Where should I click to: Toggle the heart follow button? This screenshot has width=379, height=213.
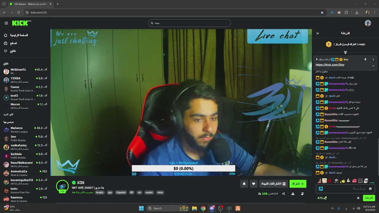click(253, 184)
